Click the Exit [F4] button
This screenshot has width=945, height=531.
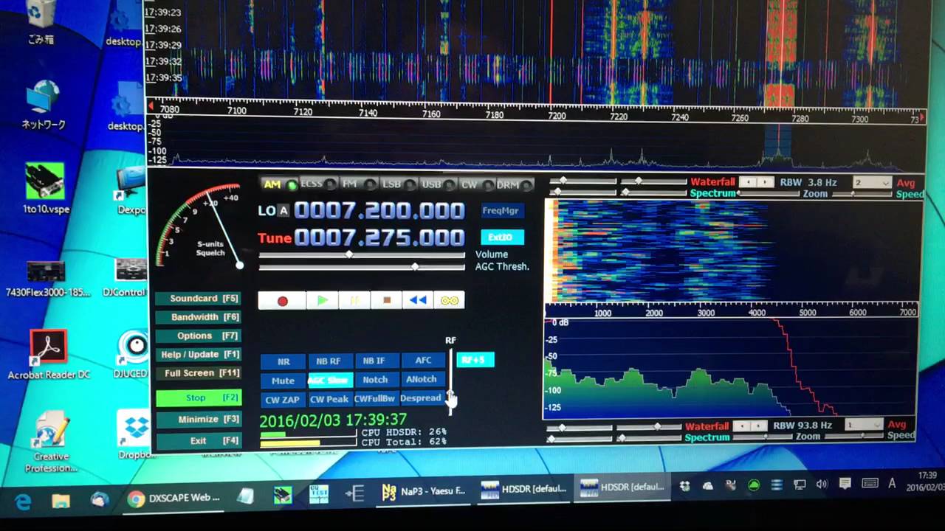pyautogui.click(x=198, y=441)
